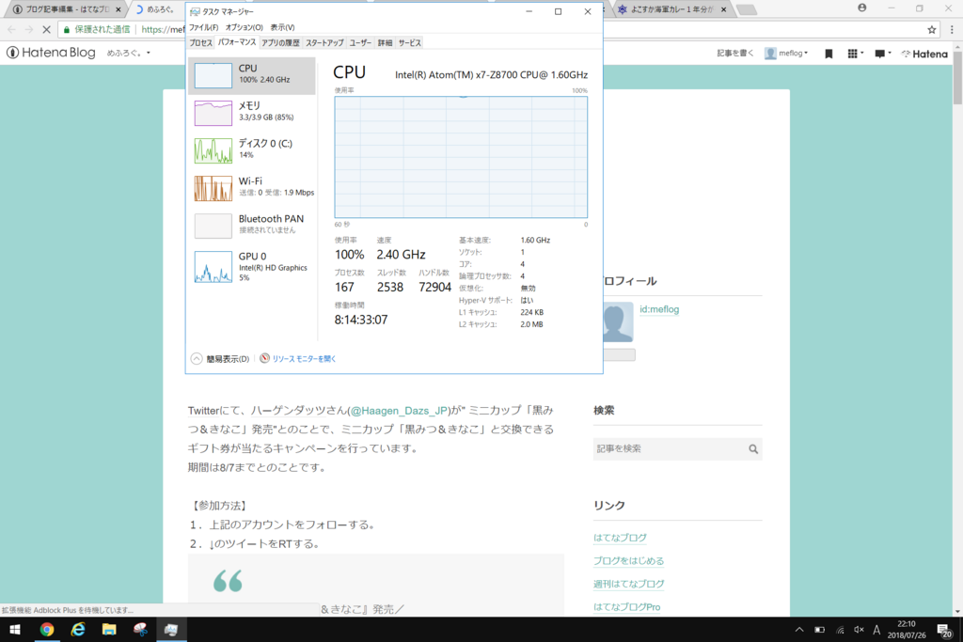Open the id:meflog profile link
This screenshot has width=963, height=642.
pyautogui.click(x=659, y=309)
